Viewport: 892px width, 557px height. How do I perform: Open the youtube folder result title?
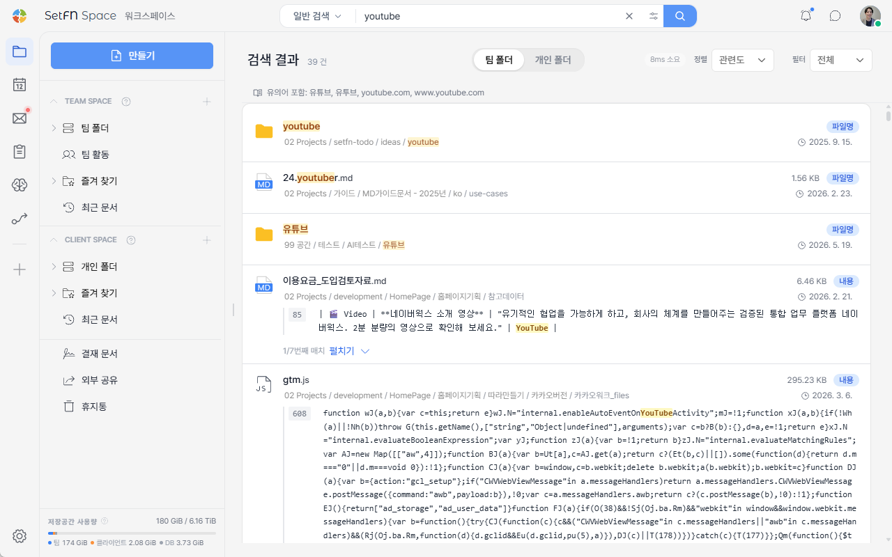tap(301, 126)
